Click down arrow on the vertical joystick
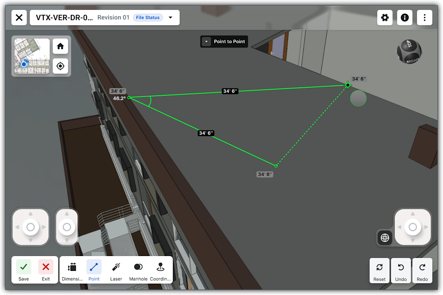Image resolution: width=443 pixels, height=295 pixels. coord(67,240)
